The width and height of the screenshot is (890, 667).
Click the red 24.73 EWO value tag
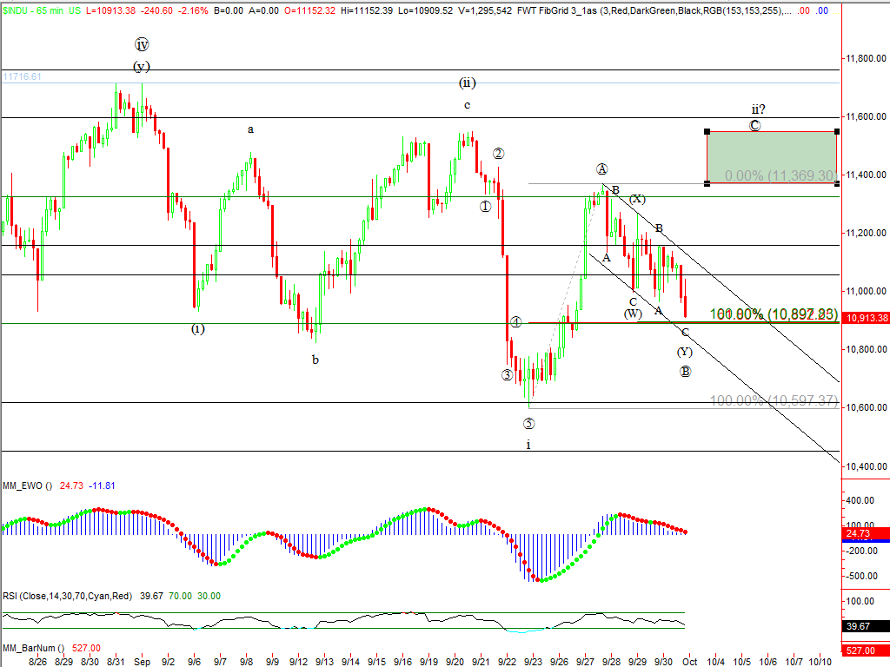(867, 534)
